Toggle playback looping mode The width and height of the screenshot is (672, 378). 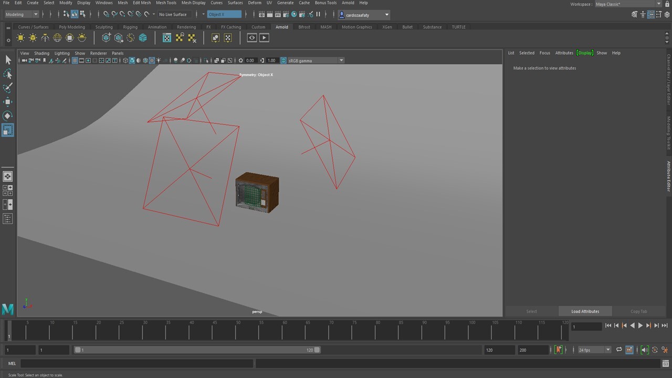pos(619,350)
